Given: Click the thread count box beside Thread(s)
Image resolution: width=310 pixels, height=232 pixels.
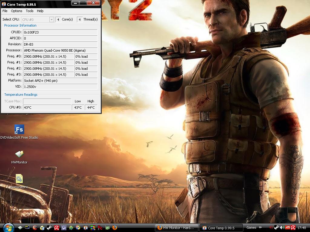Looking at the screenshot, I should coord(80,20).
